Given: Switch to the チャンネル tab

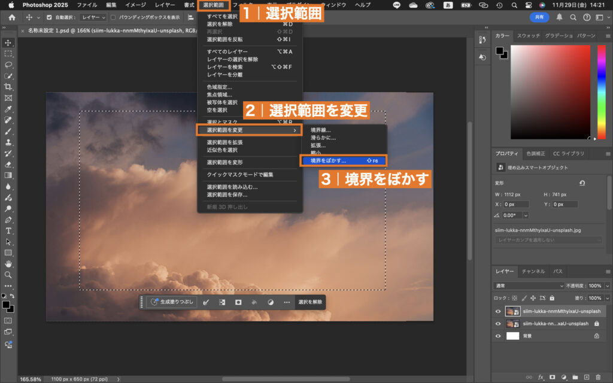Looking at the screenshot, I should (534, 271).
